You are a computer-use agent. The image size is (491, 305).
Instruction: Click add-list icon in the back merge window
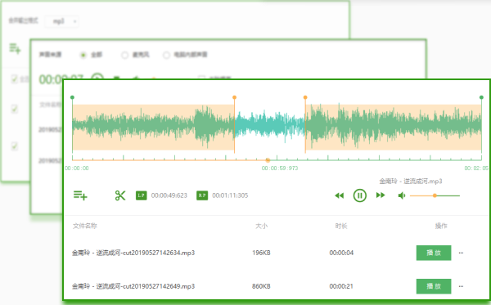(x=15, y=48)
